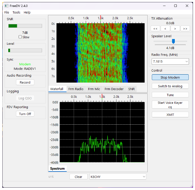Open the SNR plot tab
This screenshot has width=195, height=190.
[131, 89]
